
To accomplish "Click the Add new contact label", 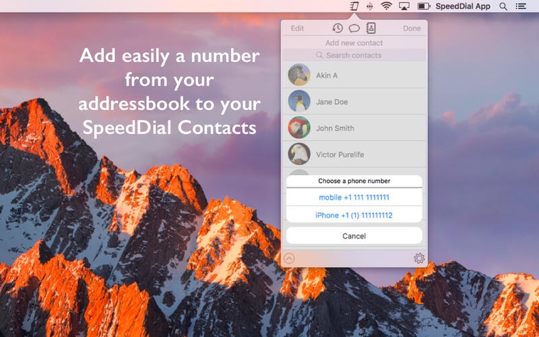I will 354,43.
